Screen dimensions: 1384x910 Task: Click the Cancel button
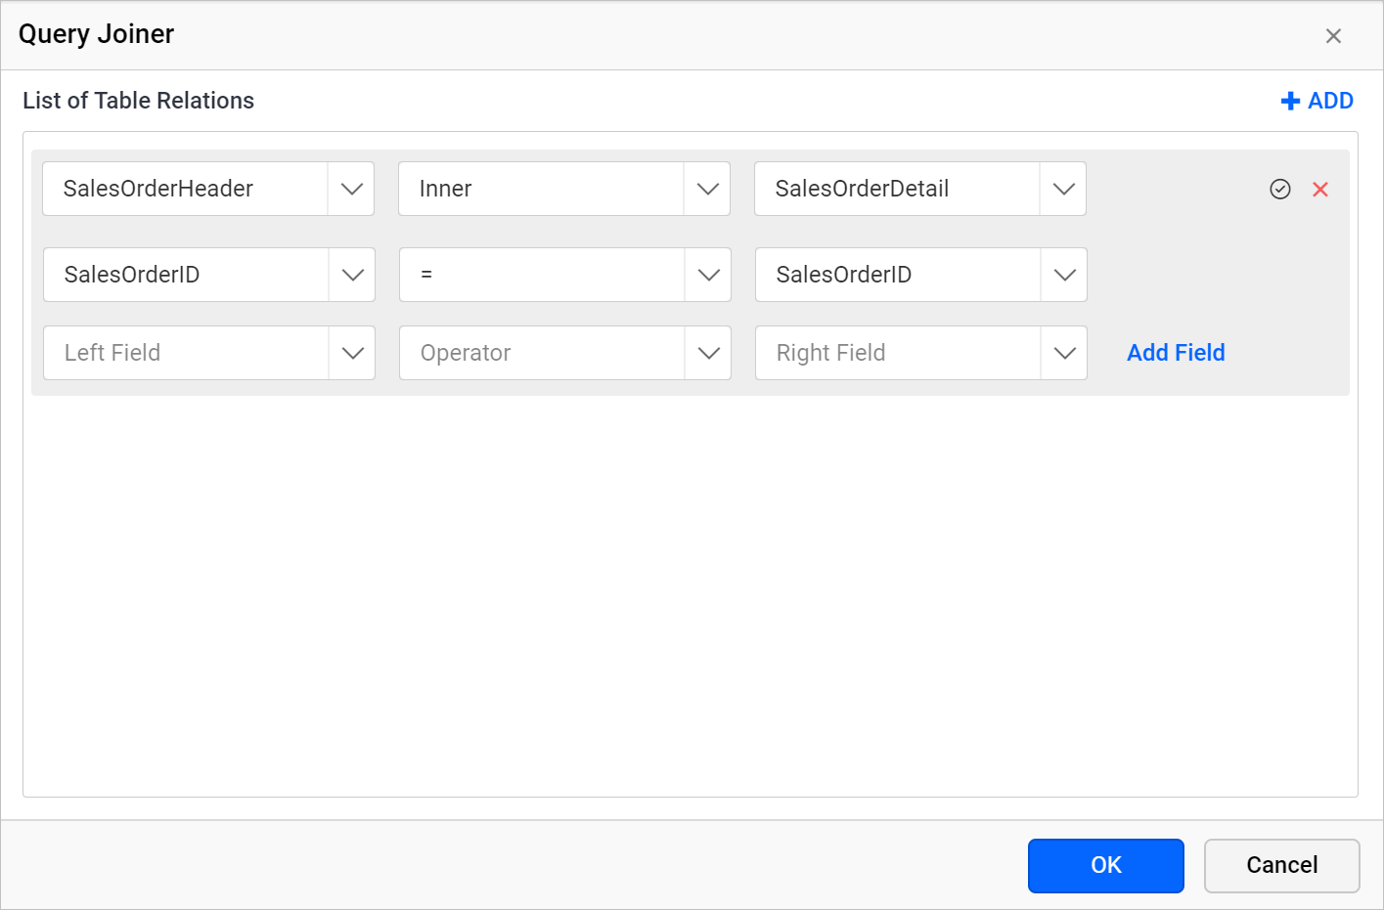pos(1282,865)
